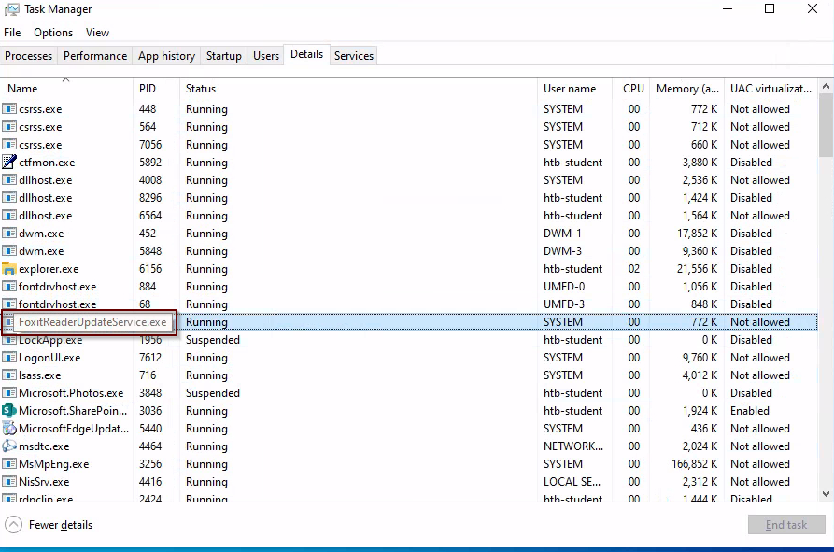Click the explorer.exe folder icon
834x552 pixels.
pos(9,269)
